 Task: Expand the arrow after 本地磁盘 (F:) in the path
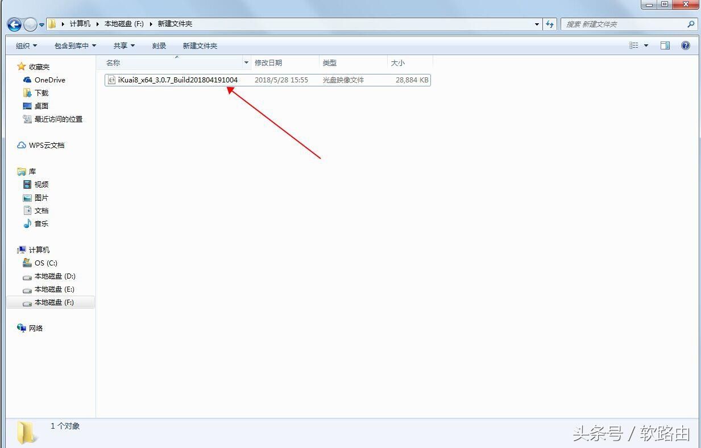click(x=151, y=24)
